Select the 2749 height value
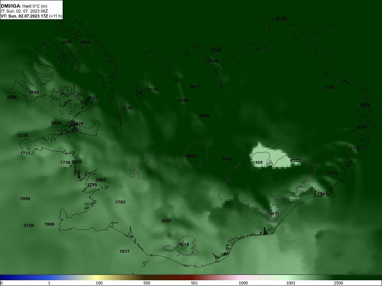The height and width of the screenshot is (286, 382). (216, 50)
